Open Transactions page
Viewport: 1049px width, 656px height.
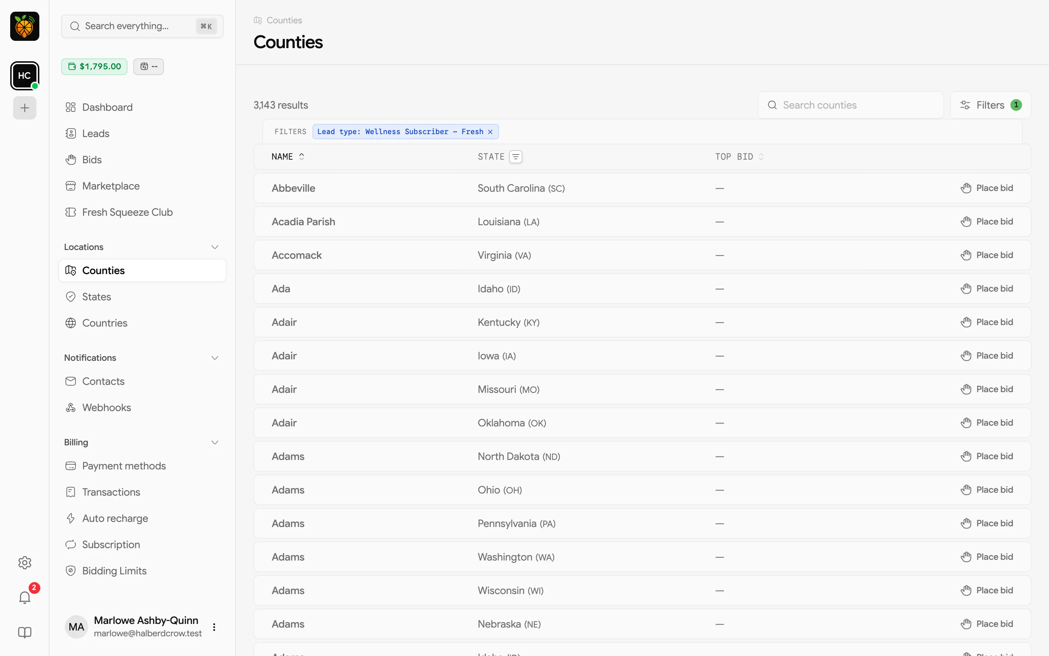pos(142,492)
